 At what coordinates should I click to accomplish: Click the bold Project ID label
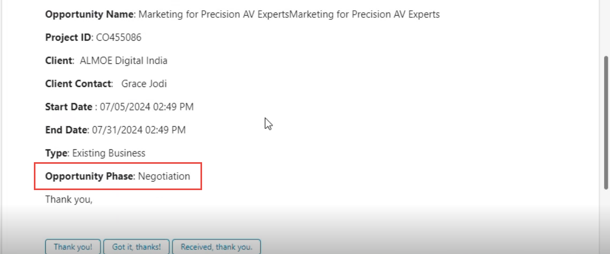coord(68,38)
